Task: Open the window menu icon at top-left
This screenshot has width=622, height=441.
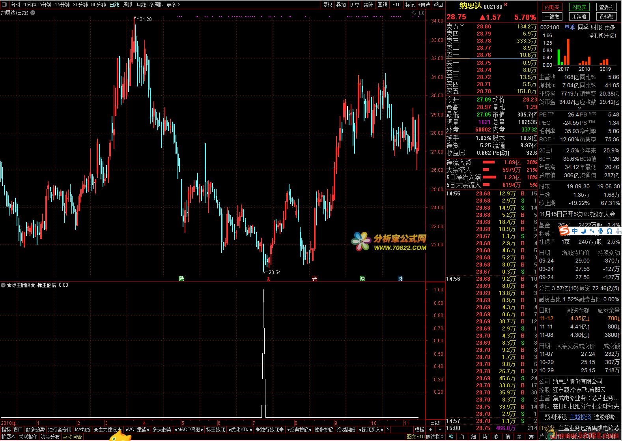Action: [x=4, y=5]
